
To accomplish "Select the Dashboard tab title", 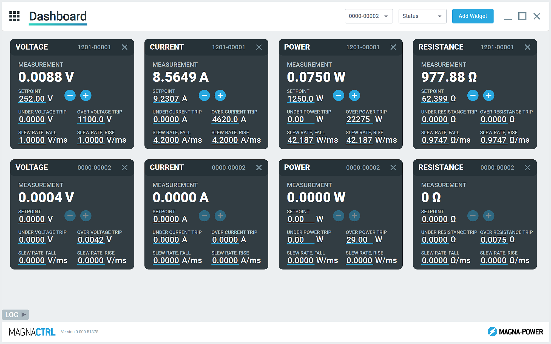I will point(58,16).
